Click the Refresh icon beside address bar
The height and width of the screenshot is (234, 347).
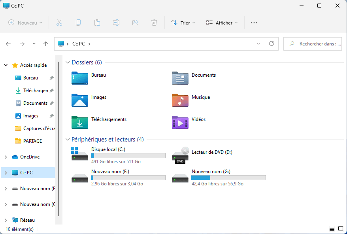(x=271, y=44)
